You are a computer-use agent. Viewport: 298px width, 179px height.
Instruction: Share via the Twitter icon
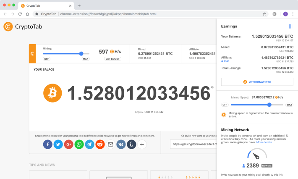[58, 145]
